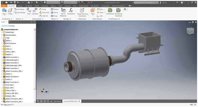Click the Search Help & Commands field
Image resolution: width=198 pixels, height=107 pixels.
pyautogui.click(x=146, y=2)
